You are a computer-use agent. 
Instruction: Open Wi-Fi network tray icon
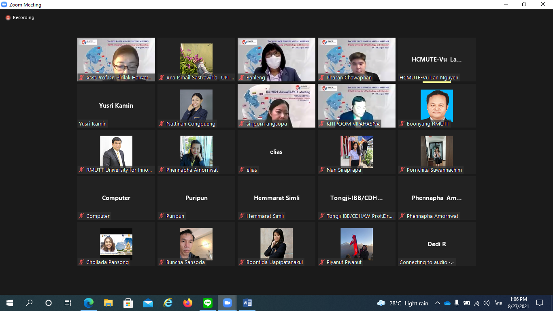coord(477,303)
